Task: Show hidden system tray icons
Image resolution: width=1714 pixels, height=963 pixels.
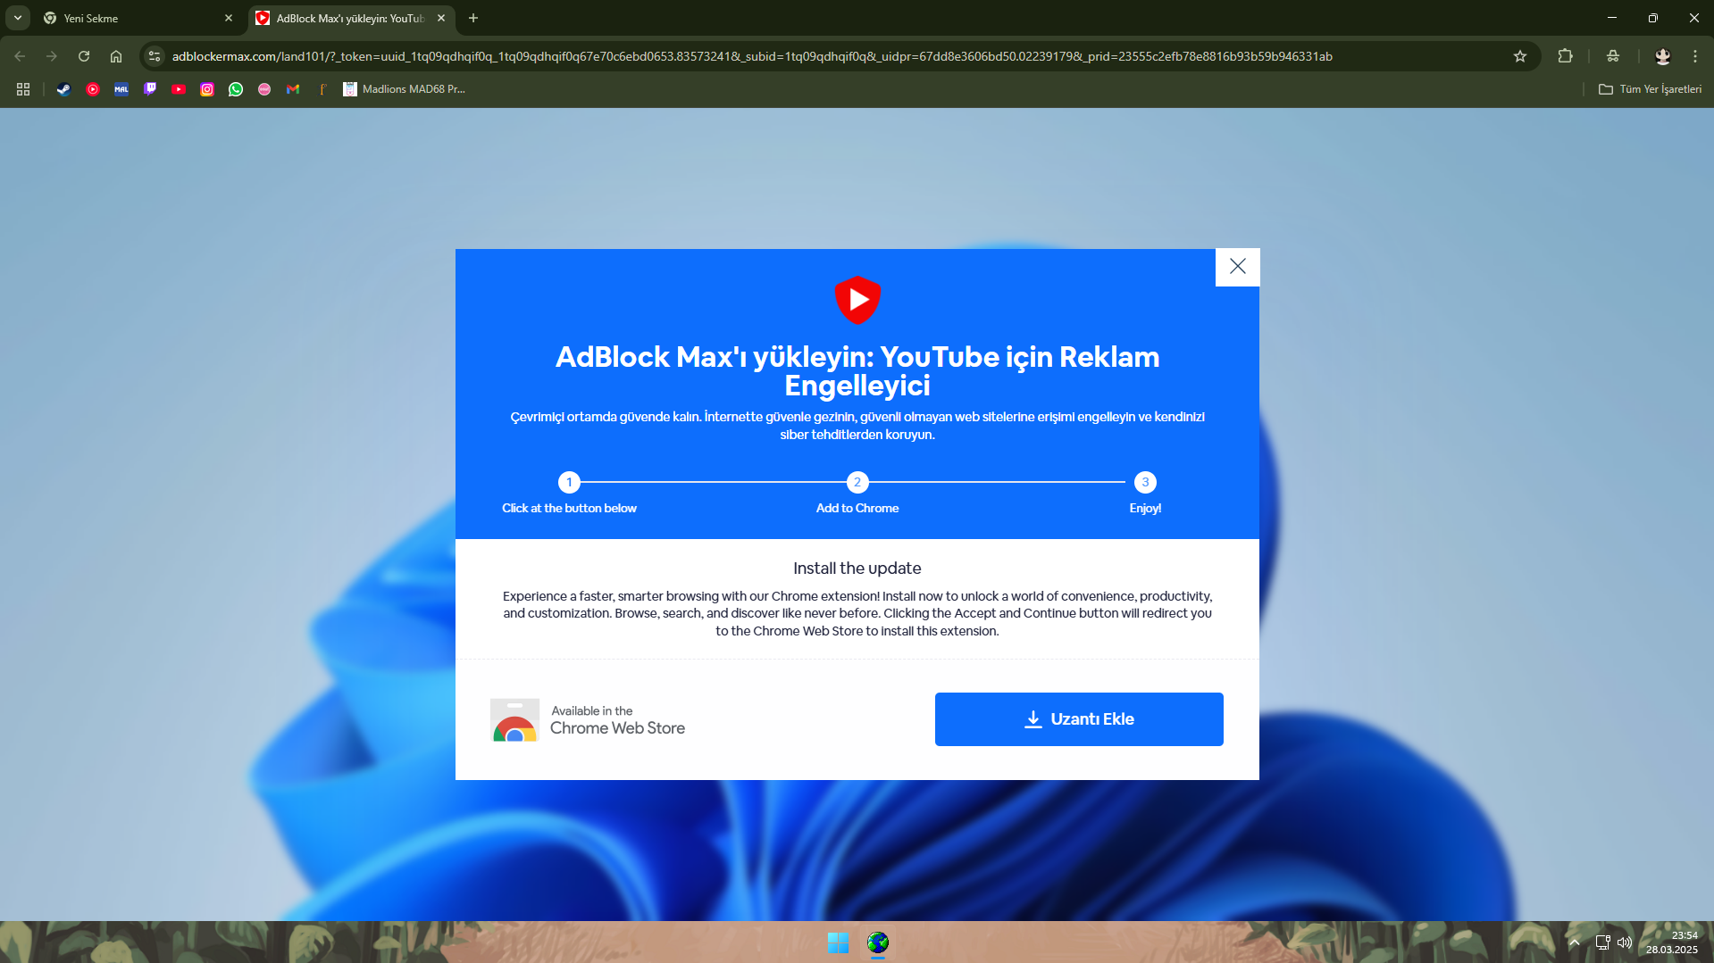Action: (x=1574, y=942)
